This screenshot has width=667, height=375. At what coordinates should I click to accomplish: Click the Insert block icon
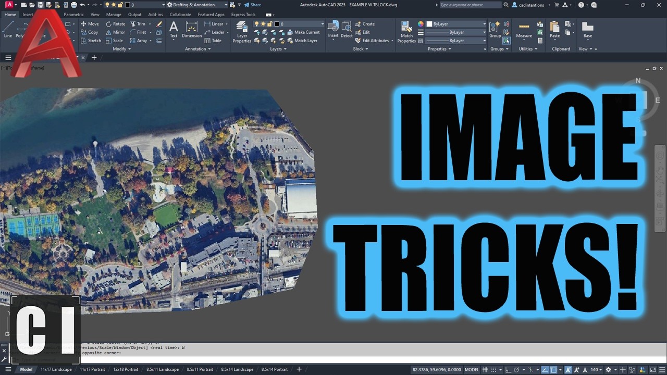pos(333,29)
